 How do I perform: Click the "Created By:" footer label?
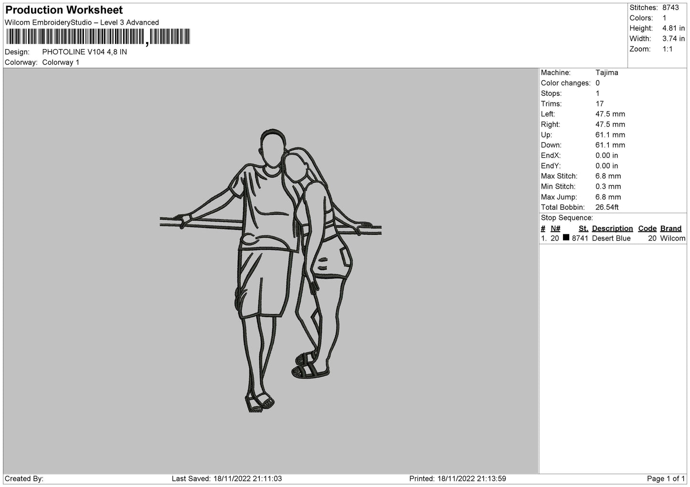pyautogui.click(x=24, y=479)
